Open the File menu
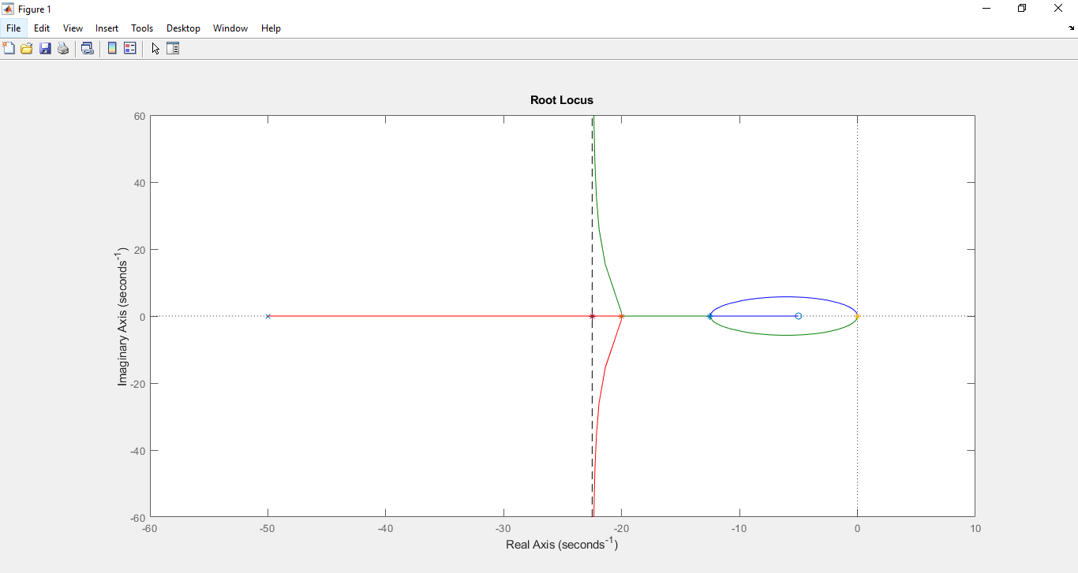The image size is (1078, 573). (13, 28)
